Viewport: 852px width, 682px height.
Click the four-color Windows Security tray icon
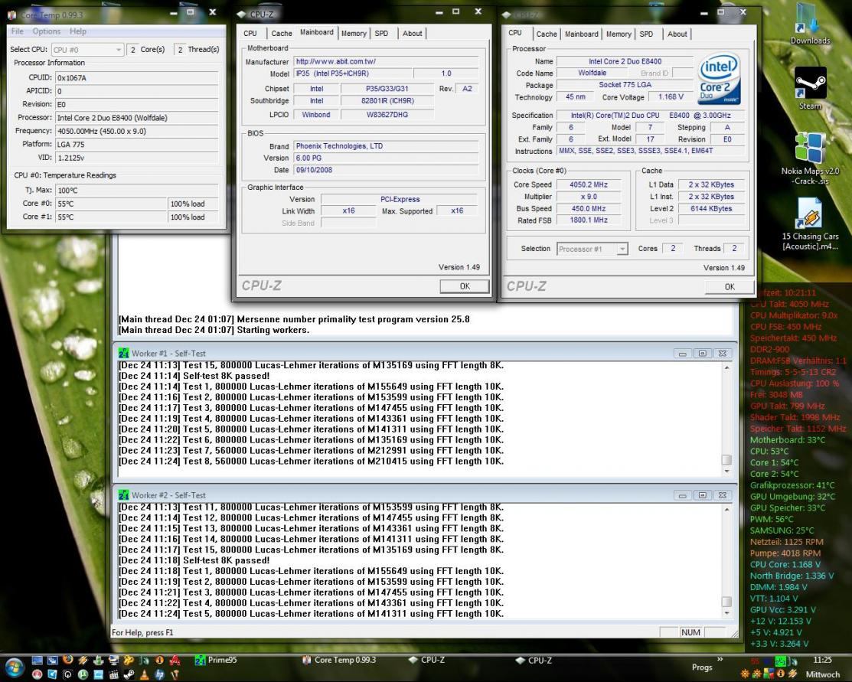pos(769,674)
